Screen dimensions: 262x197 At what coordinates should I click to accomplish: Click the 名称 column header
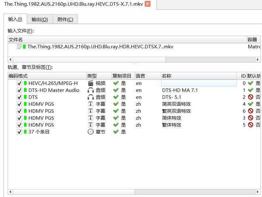[x=199, y=76]
